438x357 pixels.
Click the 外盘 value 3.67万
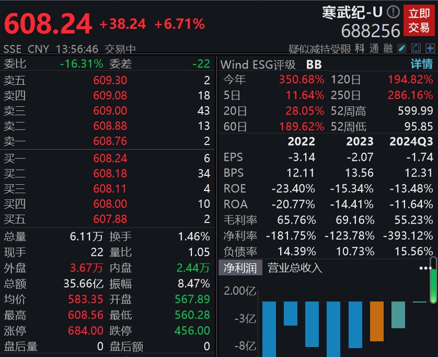86,268
